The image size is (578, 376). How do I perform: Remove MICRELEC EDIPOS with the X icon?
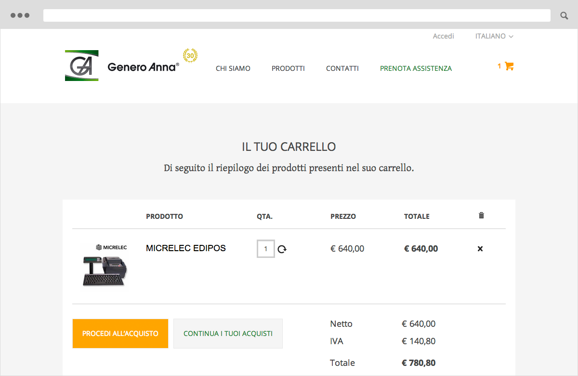[480, 249]
